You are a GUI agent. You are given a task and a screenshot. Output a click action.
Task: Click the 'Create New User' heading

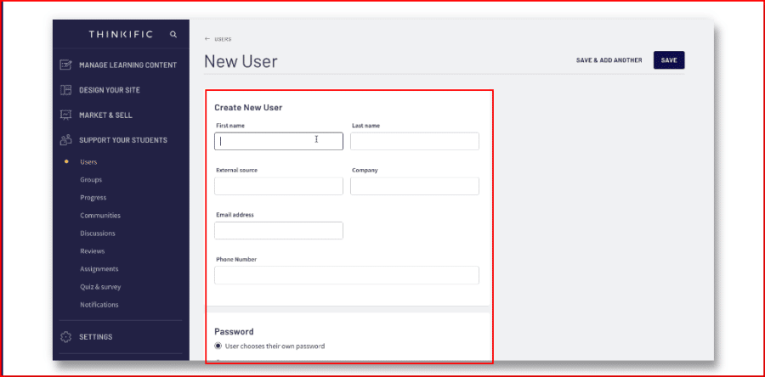click(x=248, y=107)
